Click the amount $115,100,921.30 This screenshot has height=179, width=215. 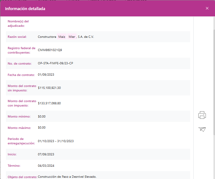coord(49,88)
